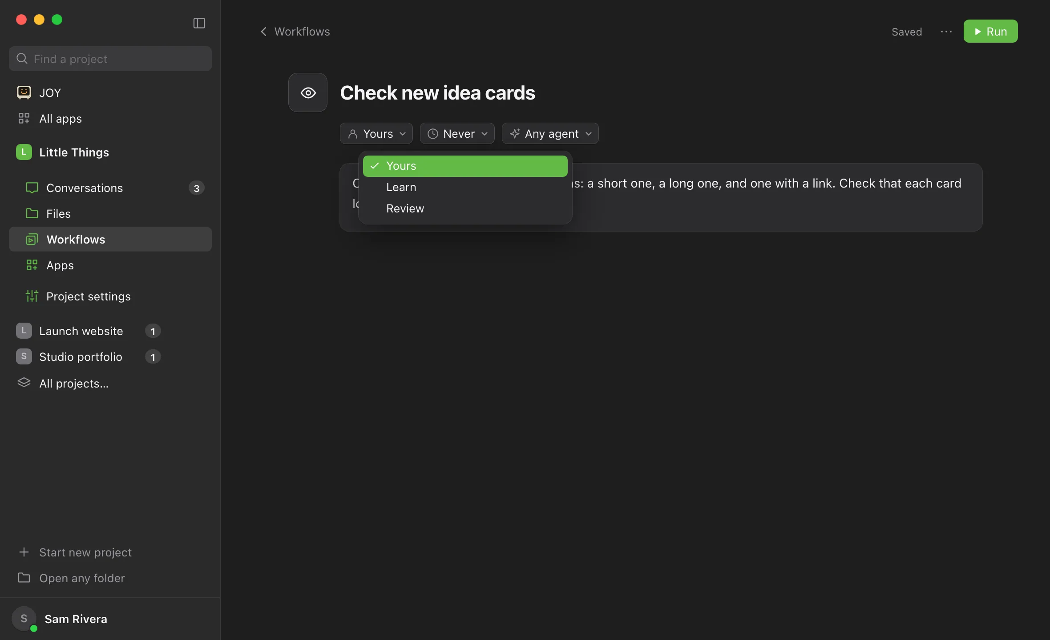Select Yours in the dropdown menu
The height and width of the screenshot is (640, 1050).
pos(465,166)
